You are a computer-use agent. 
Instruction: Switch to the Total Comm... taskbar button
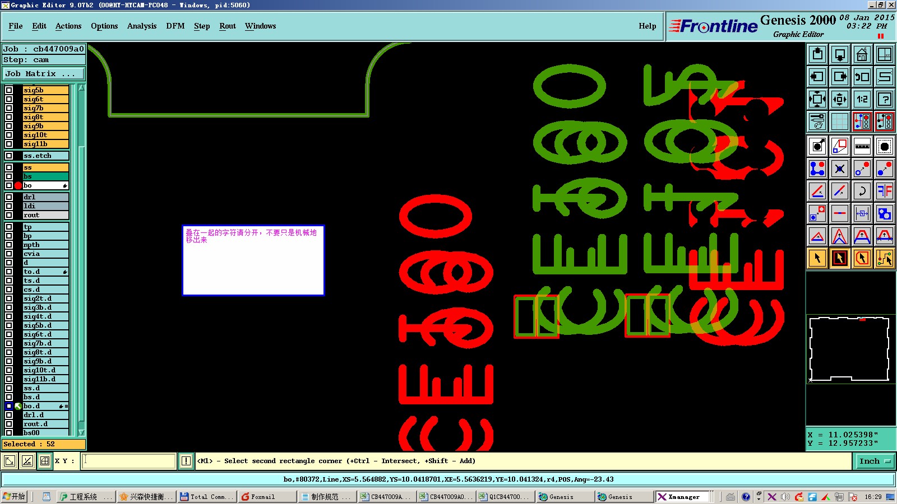206,497
